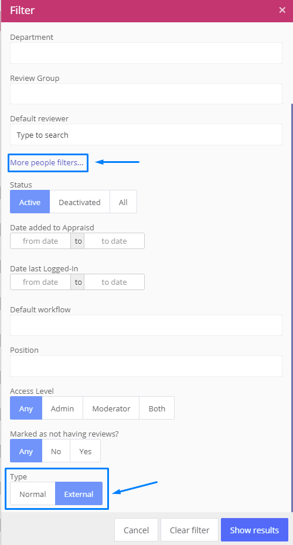Viewport: 293px width, 545px height.
Task: Click Date added from date field
Action: pyautogui.click(x=40, y=241)
